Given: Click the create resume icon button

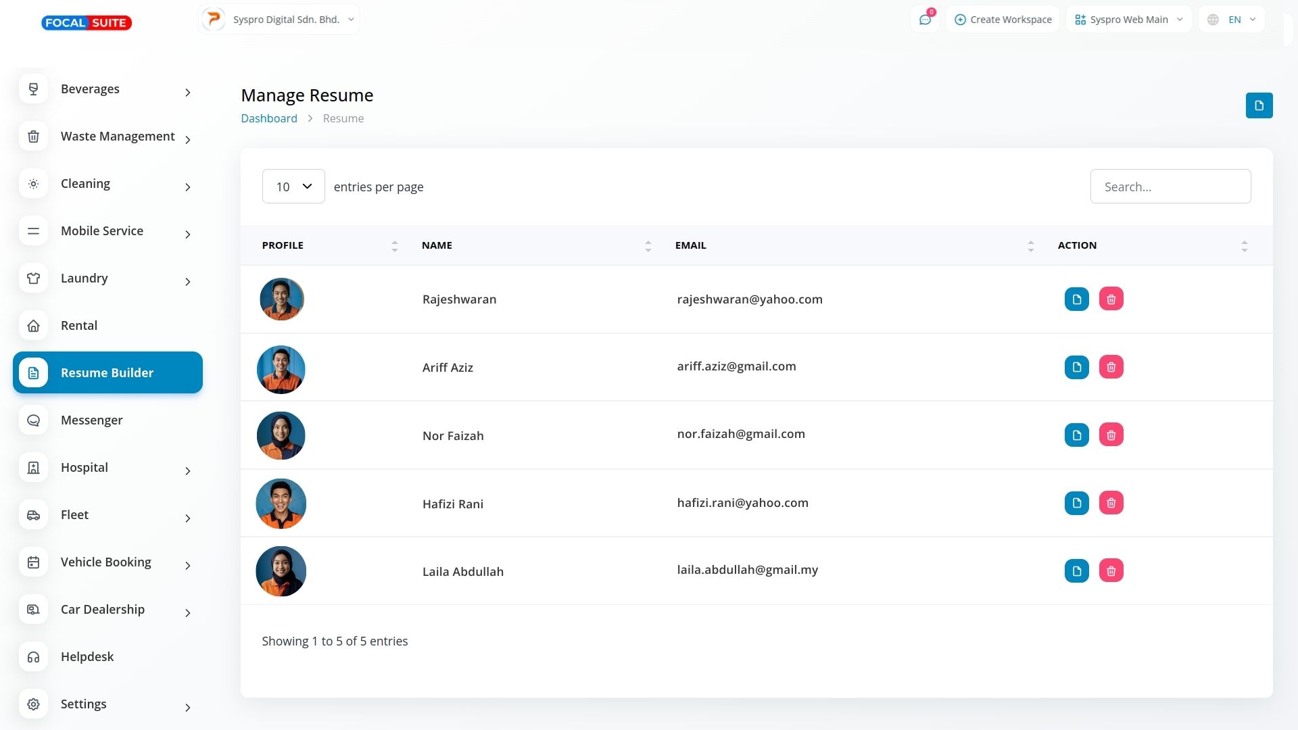Looking at the screenshot, I should pos(1259,105).
